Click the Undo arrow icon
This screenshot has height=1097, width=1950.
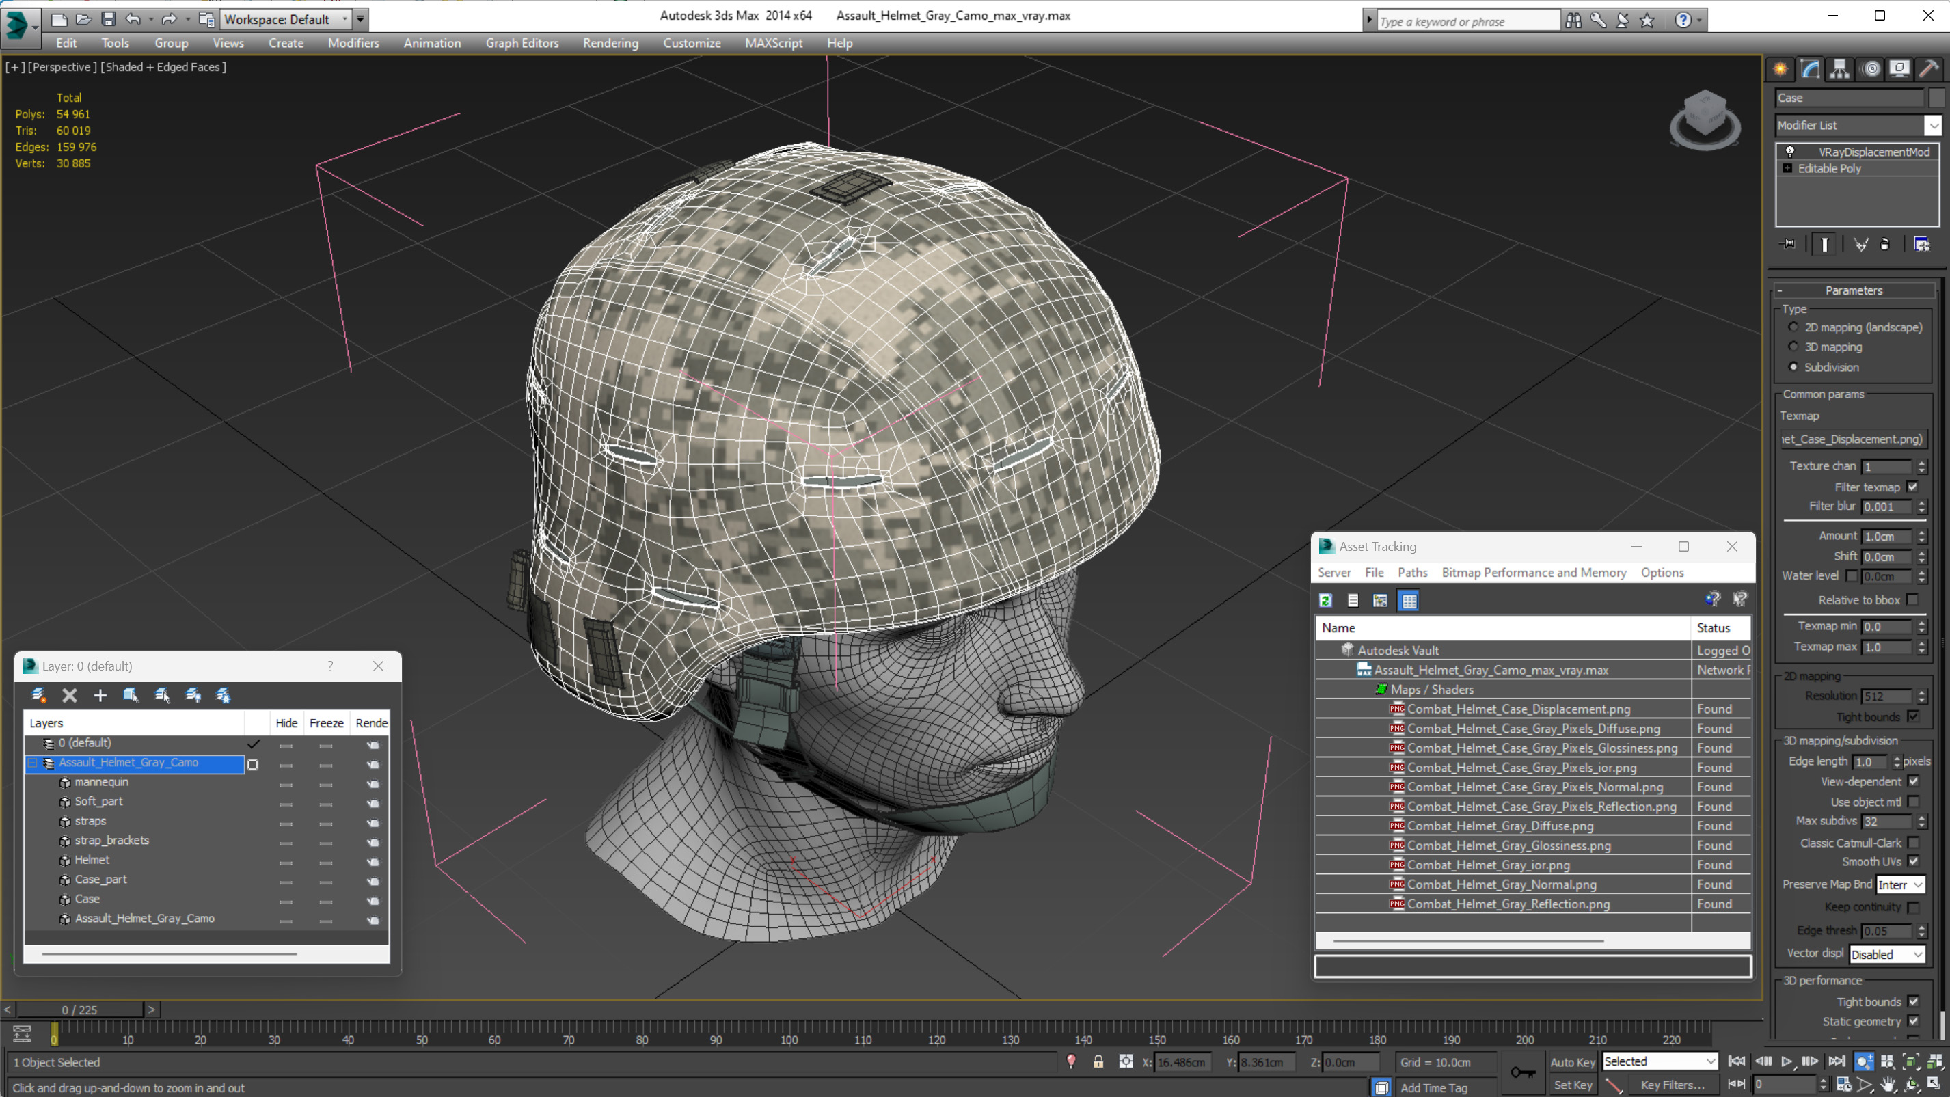133,19
